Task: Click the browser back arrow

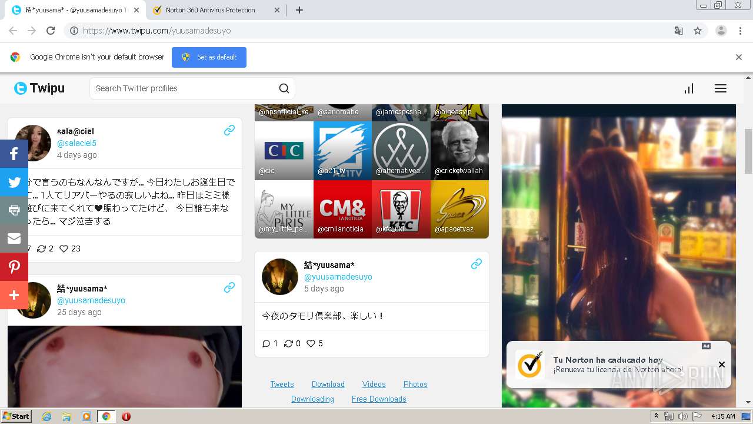Action: click(x=13, y=31)
